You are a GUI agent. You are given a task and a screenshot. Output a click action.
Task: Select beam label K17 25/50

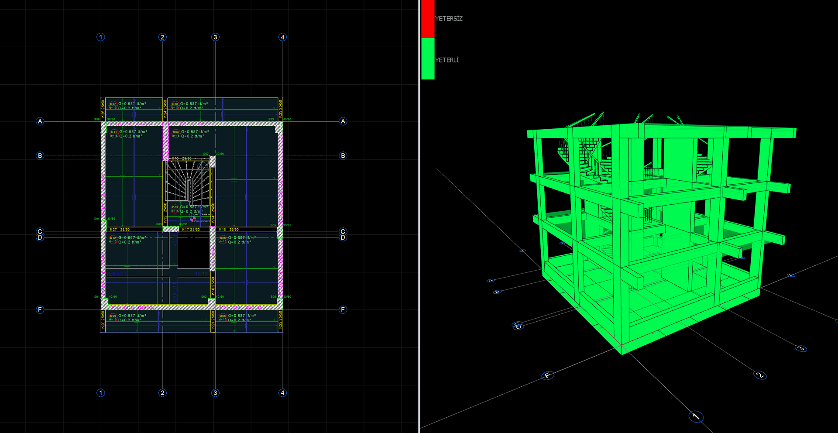click(191, 230)
